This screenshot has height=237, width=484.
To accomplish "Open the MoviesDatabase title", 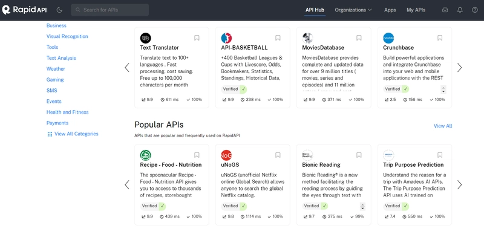I will pos(323,48).
